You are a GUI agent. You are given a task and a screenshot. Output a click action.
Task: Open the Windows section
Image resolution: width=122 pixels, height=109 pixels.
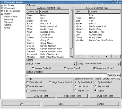click(x=9, y=22)
